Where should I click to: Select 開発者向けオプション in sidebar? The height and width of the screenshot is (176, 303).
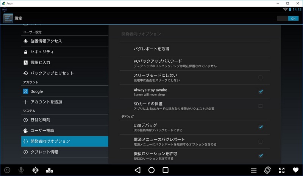(x=65, y=141)
